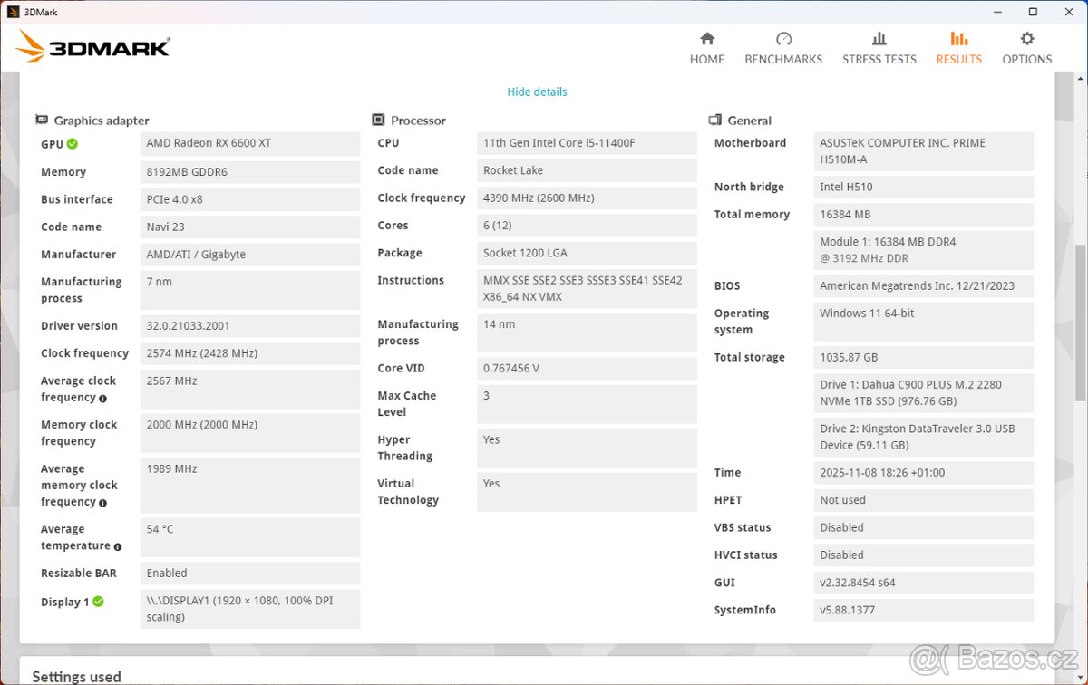The height and width of the screenshot is (685, 1088).
Task: Click the General section icon
Action: 714,121
